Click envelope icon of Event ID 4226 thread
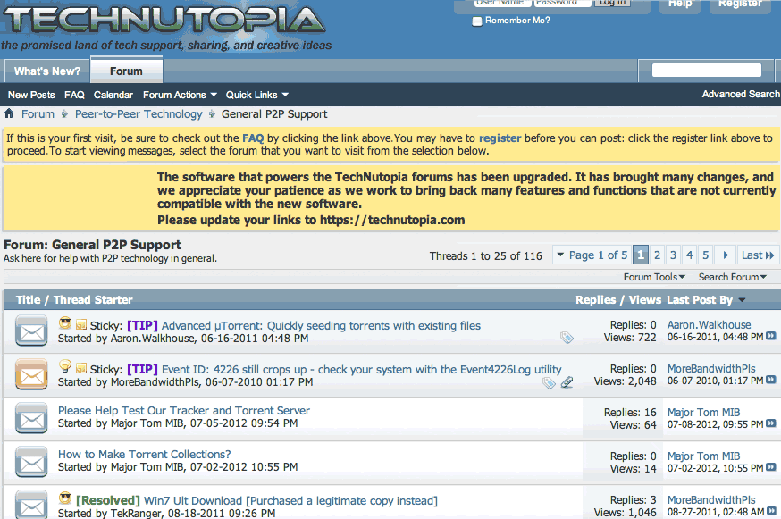781x519 pixels. click(31, 374)
